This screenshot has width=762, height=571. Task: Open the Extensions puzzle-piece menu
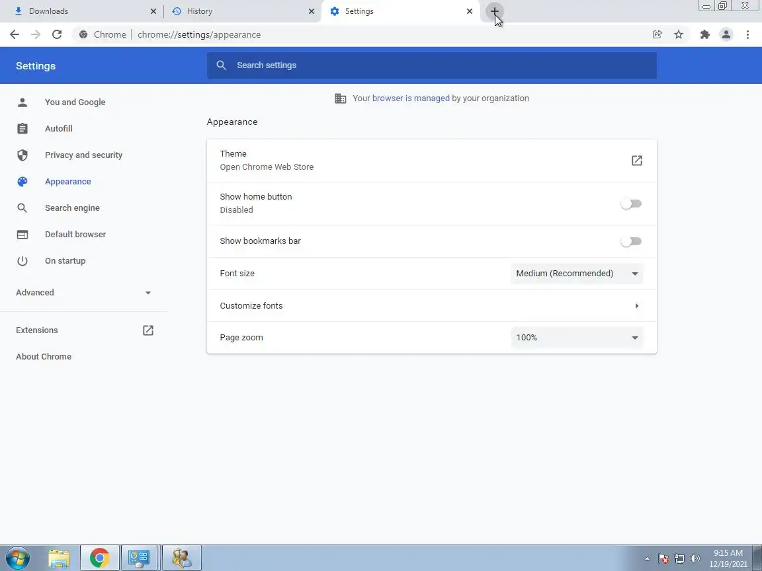(x=704, y=34)
